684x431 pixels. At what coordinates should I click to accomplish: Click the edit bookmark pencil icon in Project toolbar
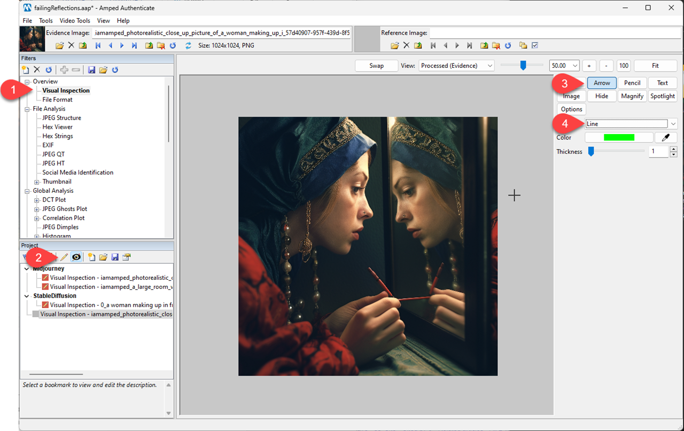(x=64, y=257)
